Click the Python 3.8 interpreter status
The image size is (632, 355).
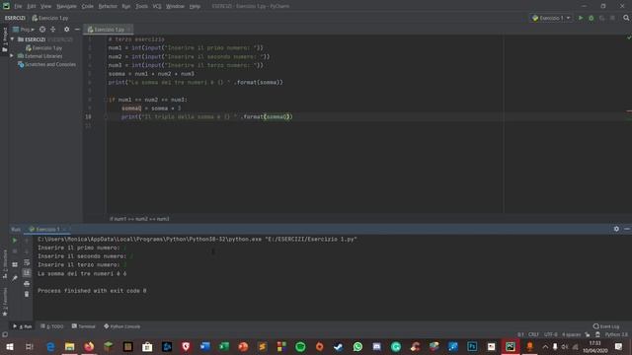pyautogui.click(x=616, y=335)
